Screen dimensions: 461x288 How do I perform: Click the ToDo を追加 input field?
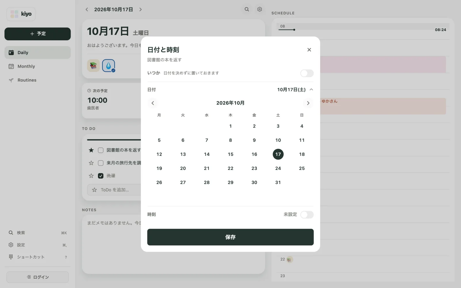click(x=115, y=190)
